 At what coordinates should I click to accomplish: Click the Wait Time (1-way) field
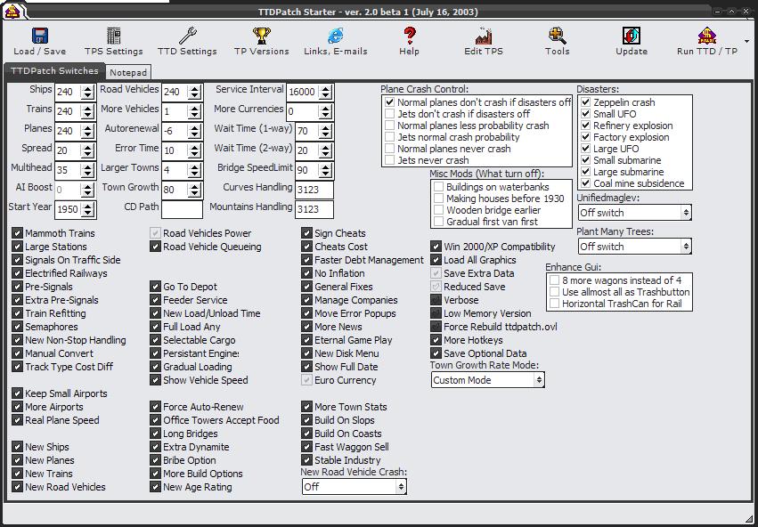307,131
